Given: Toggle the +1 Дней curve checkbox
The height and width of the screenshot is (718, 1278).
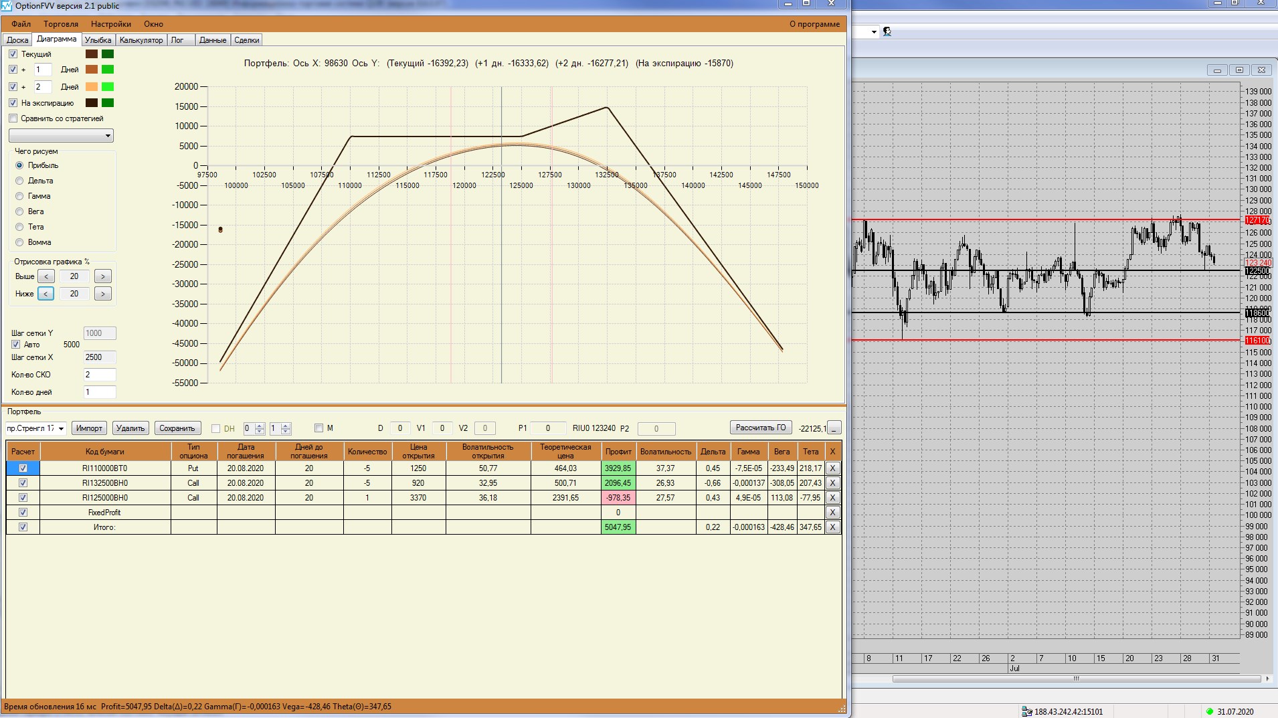Looking at the screenshot, I should [x=13, y=70].
